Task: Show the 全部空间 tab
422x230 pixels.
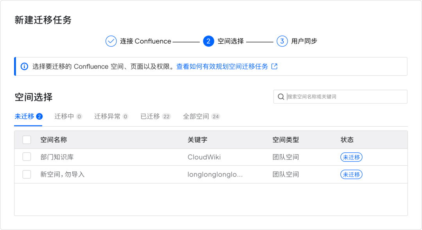Action: pyautogui.click(x=201, y=117)
